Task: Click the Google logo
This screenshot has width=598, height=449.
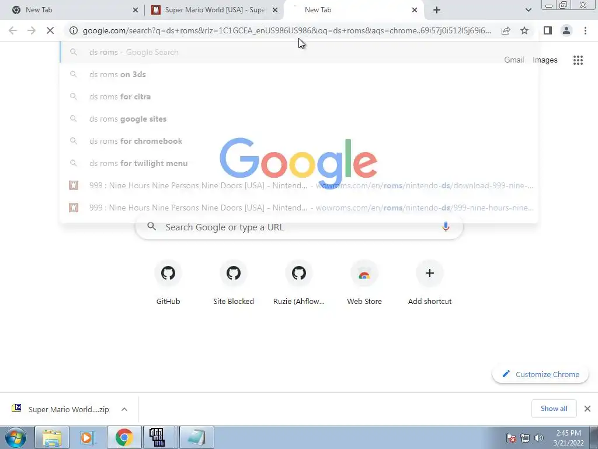Action: [298, 163]
